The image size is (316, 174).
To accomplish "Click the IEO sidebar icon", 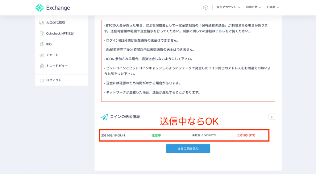I will pyautogui.click(x=42, y=44).
